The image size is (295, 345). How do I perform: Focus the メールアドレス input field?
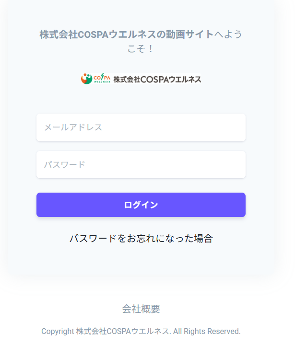[x=141, y=127]
